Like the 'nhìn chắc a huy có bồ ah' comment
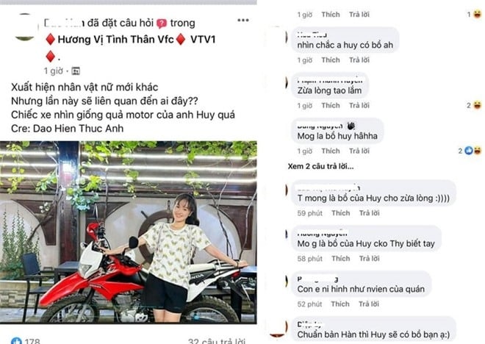The image size is (485, 344). click(x=331, y=60)
